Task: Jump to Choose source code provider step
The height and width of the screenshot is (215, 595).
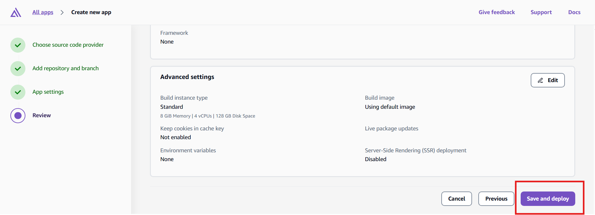Action: pyautogui.click(x=68, y=45)
